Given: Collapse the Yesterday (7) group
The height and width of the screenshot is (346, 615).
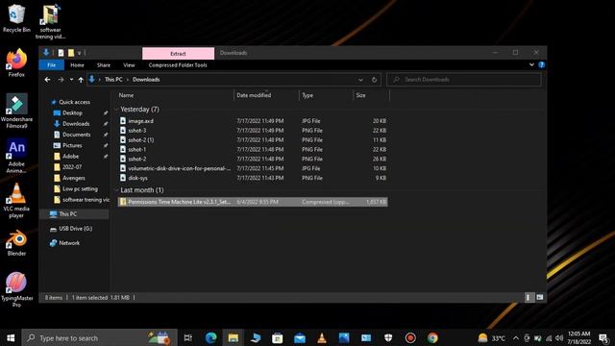Looking at the screenshot, I should 116,110.
